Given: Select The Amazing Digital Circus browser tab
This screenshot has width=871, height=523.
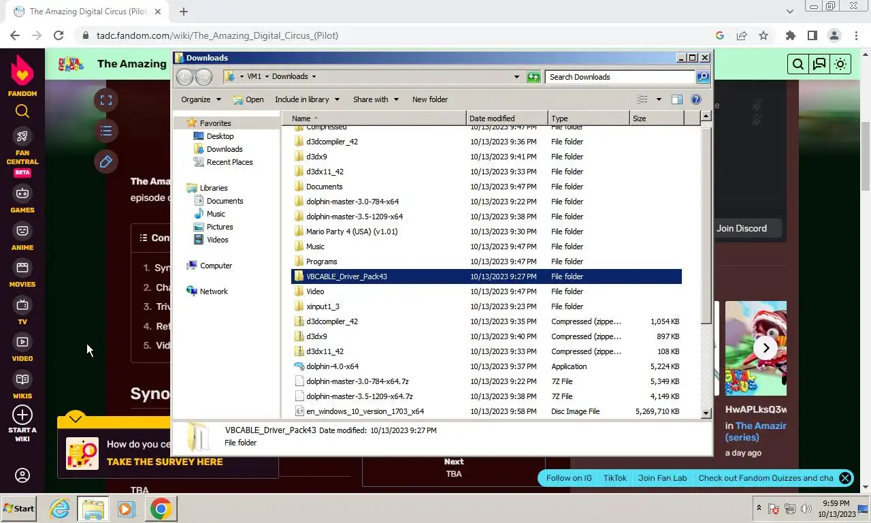Looking at the screenshot, I should 88,12.
